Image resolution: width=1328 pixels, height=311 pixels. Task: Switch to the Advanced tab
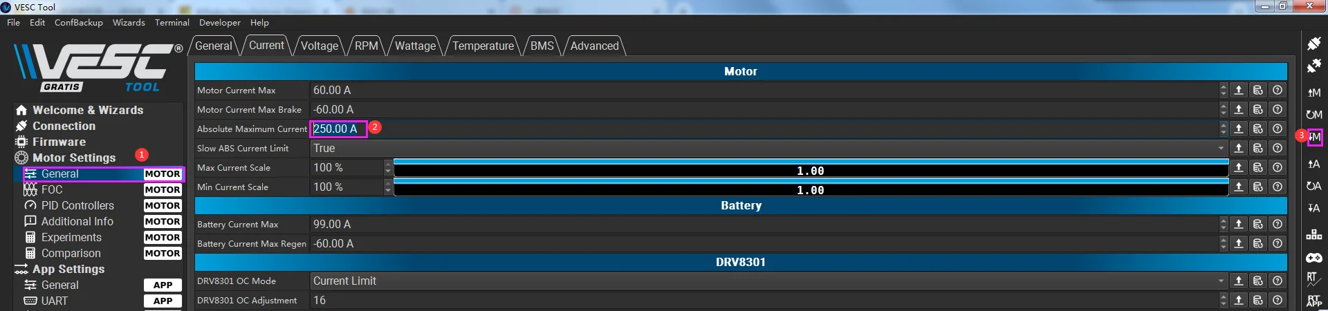coord(595,46)
